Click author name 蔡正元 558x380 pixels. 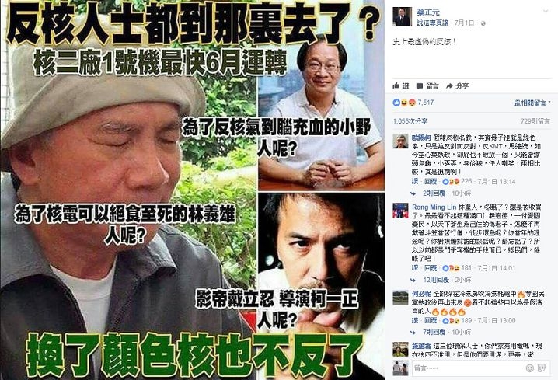click(428, 12)
